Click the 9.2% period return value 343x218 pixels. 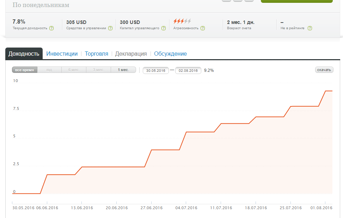point(209,70)
